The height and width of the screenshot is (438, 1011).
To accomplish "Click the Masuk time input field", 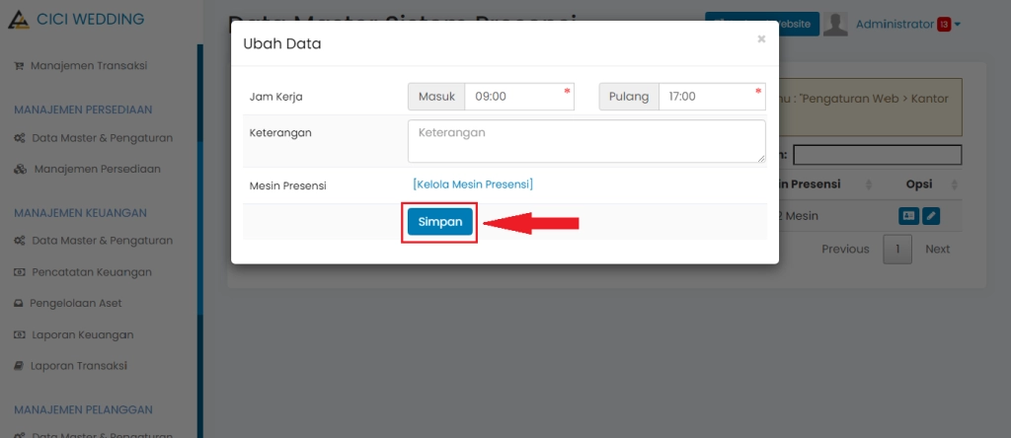I will [518, 97].
